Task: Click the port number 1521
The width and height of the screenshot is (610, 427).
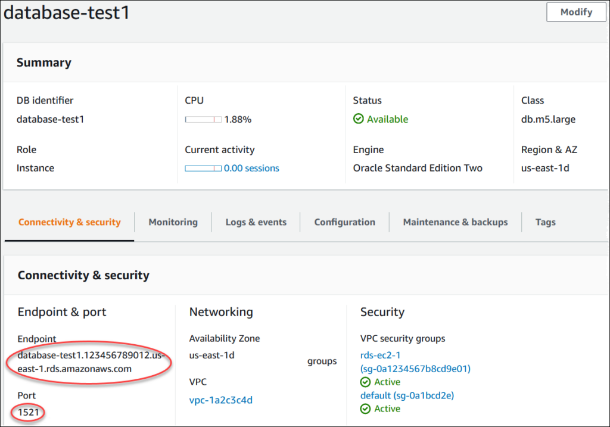Action: point(29,412)
